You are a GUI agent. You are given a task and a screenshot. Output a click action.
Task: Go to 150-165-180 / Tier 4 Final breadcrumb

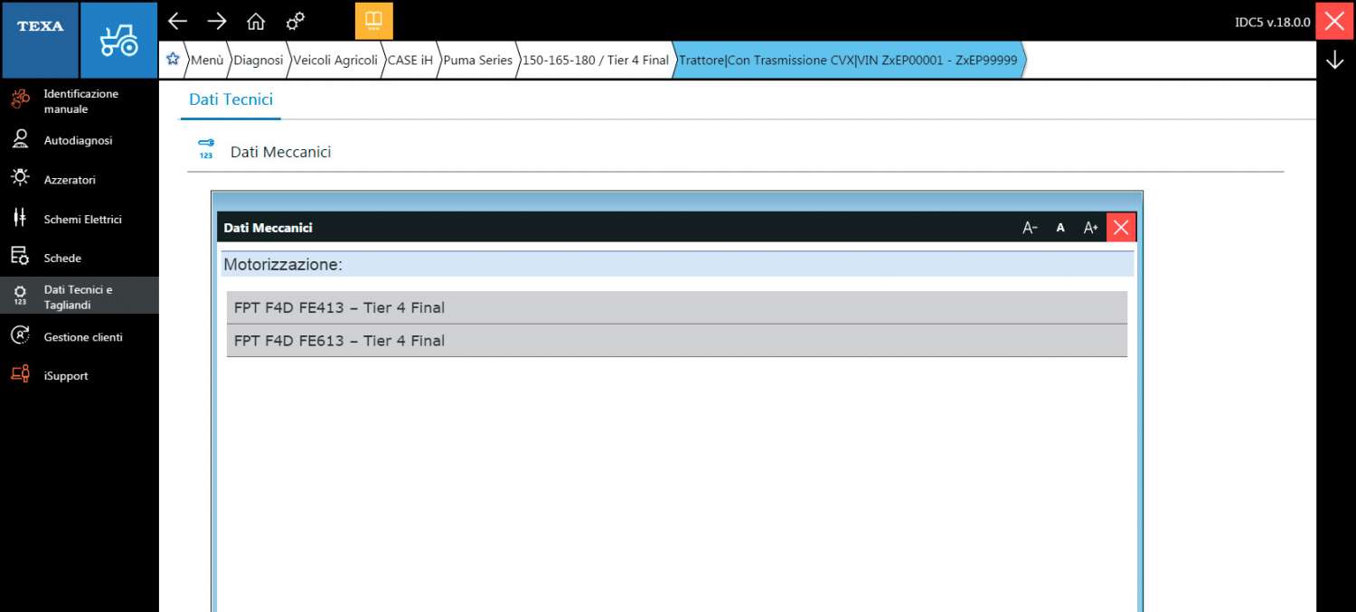(596, 60)
